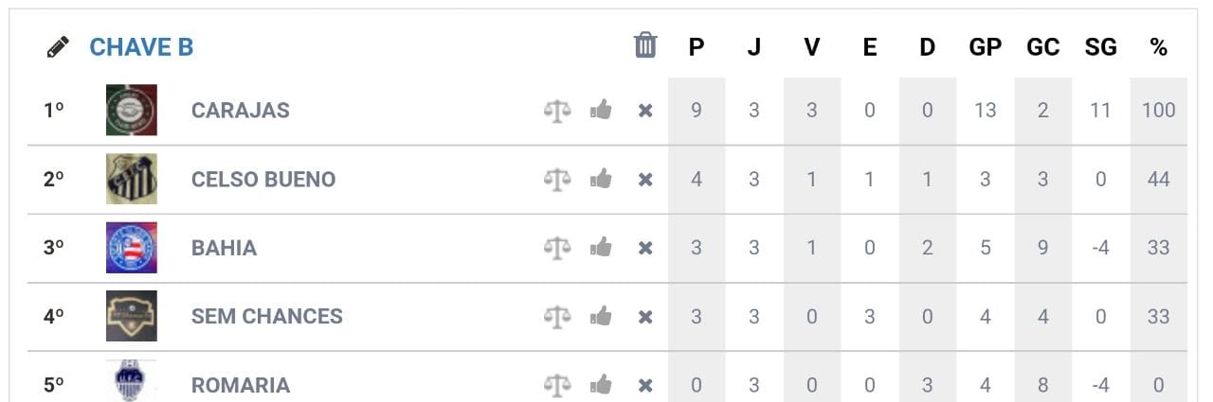Click the CARAJAS team logo
Screen dimensions: 1213x402
[132, 110]
